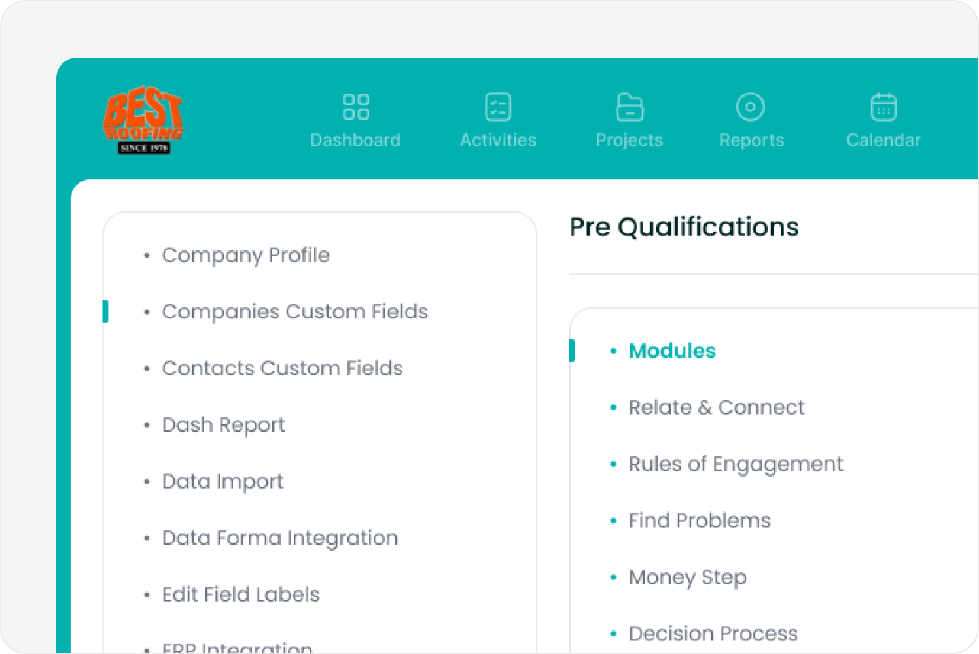
Task: Go to Dash Report
Action: pyautogui.click(x=223, y=425)
